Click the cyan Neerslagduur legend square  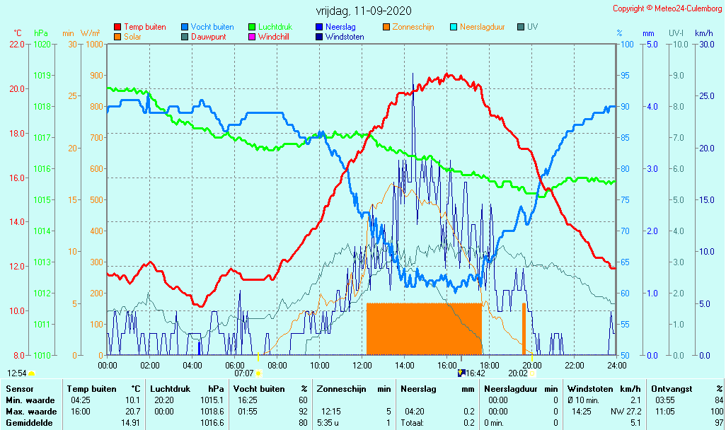454,27
